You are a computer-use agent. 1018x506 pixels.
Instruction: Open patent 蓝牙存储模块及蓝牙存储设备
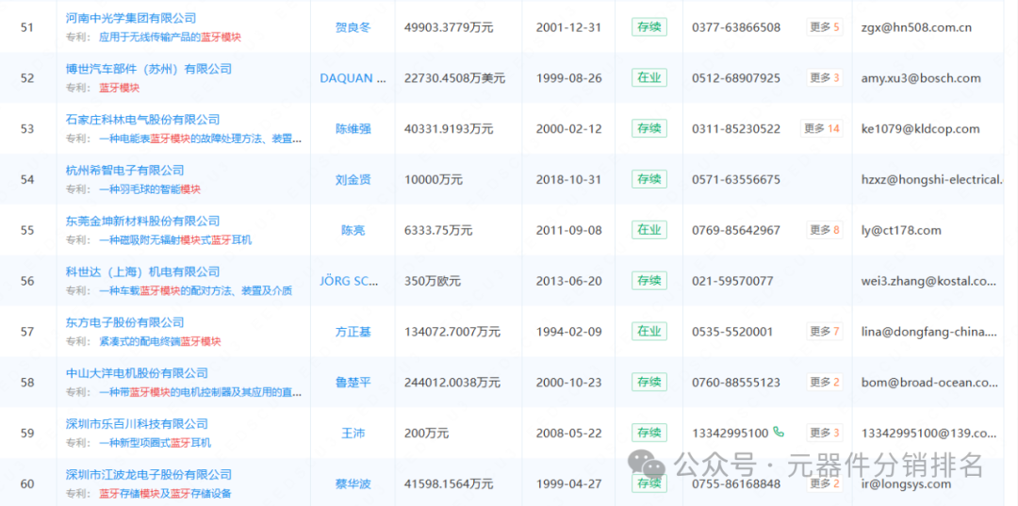(x=165, y=494)
